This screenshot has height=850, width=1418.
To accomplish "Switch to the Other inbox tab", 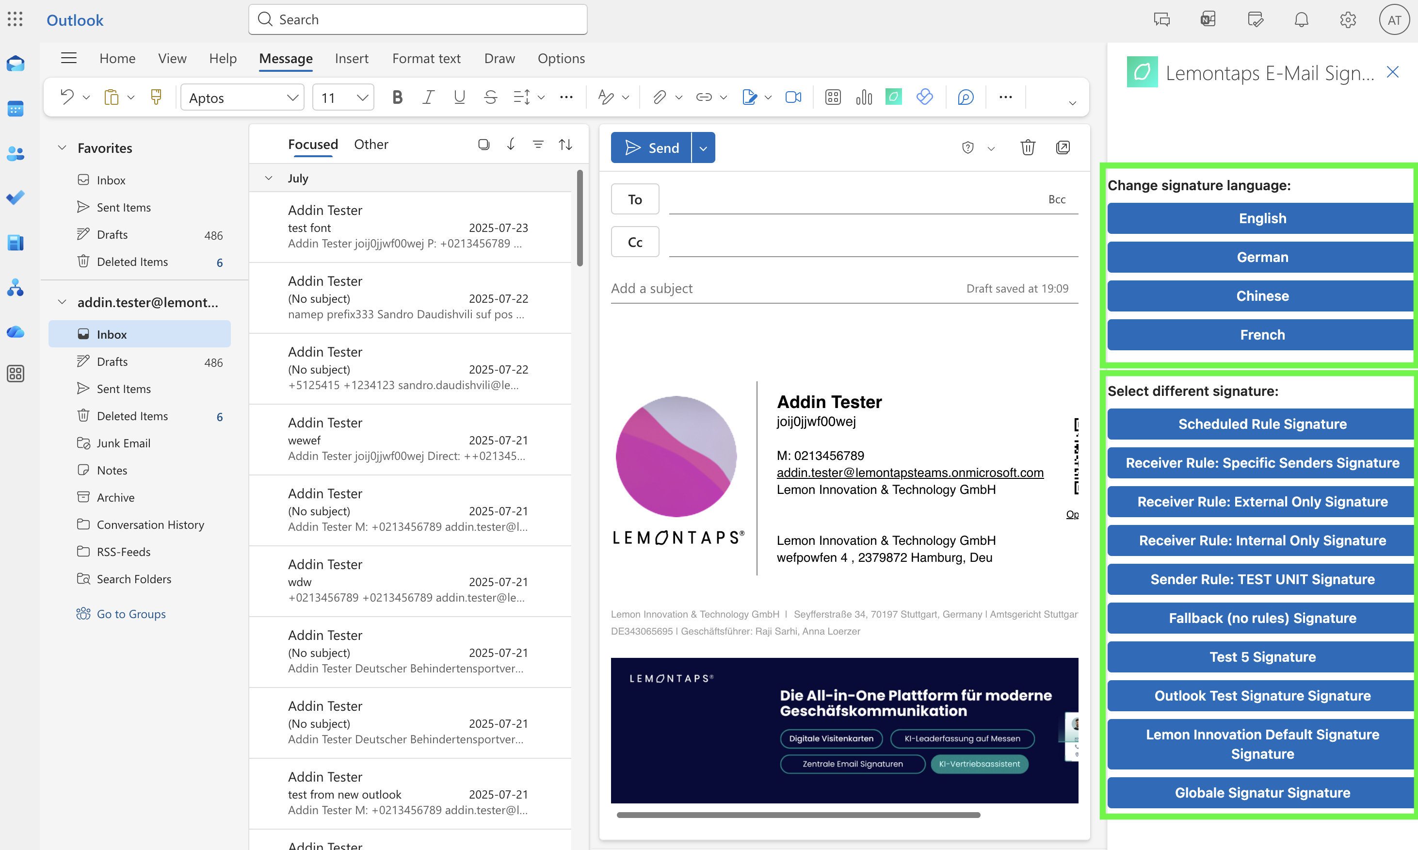I will 371,145.
